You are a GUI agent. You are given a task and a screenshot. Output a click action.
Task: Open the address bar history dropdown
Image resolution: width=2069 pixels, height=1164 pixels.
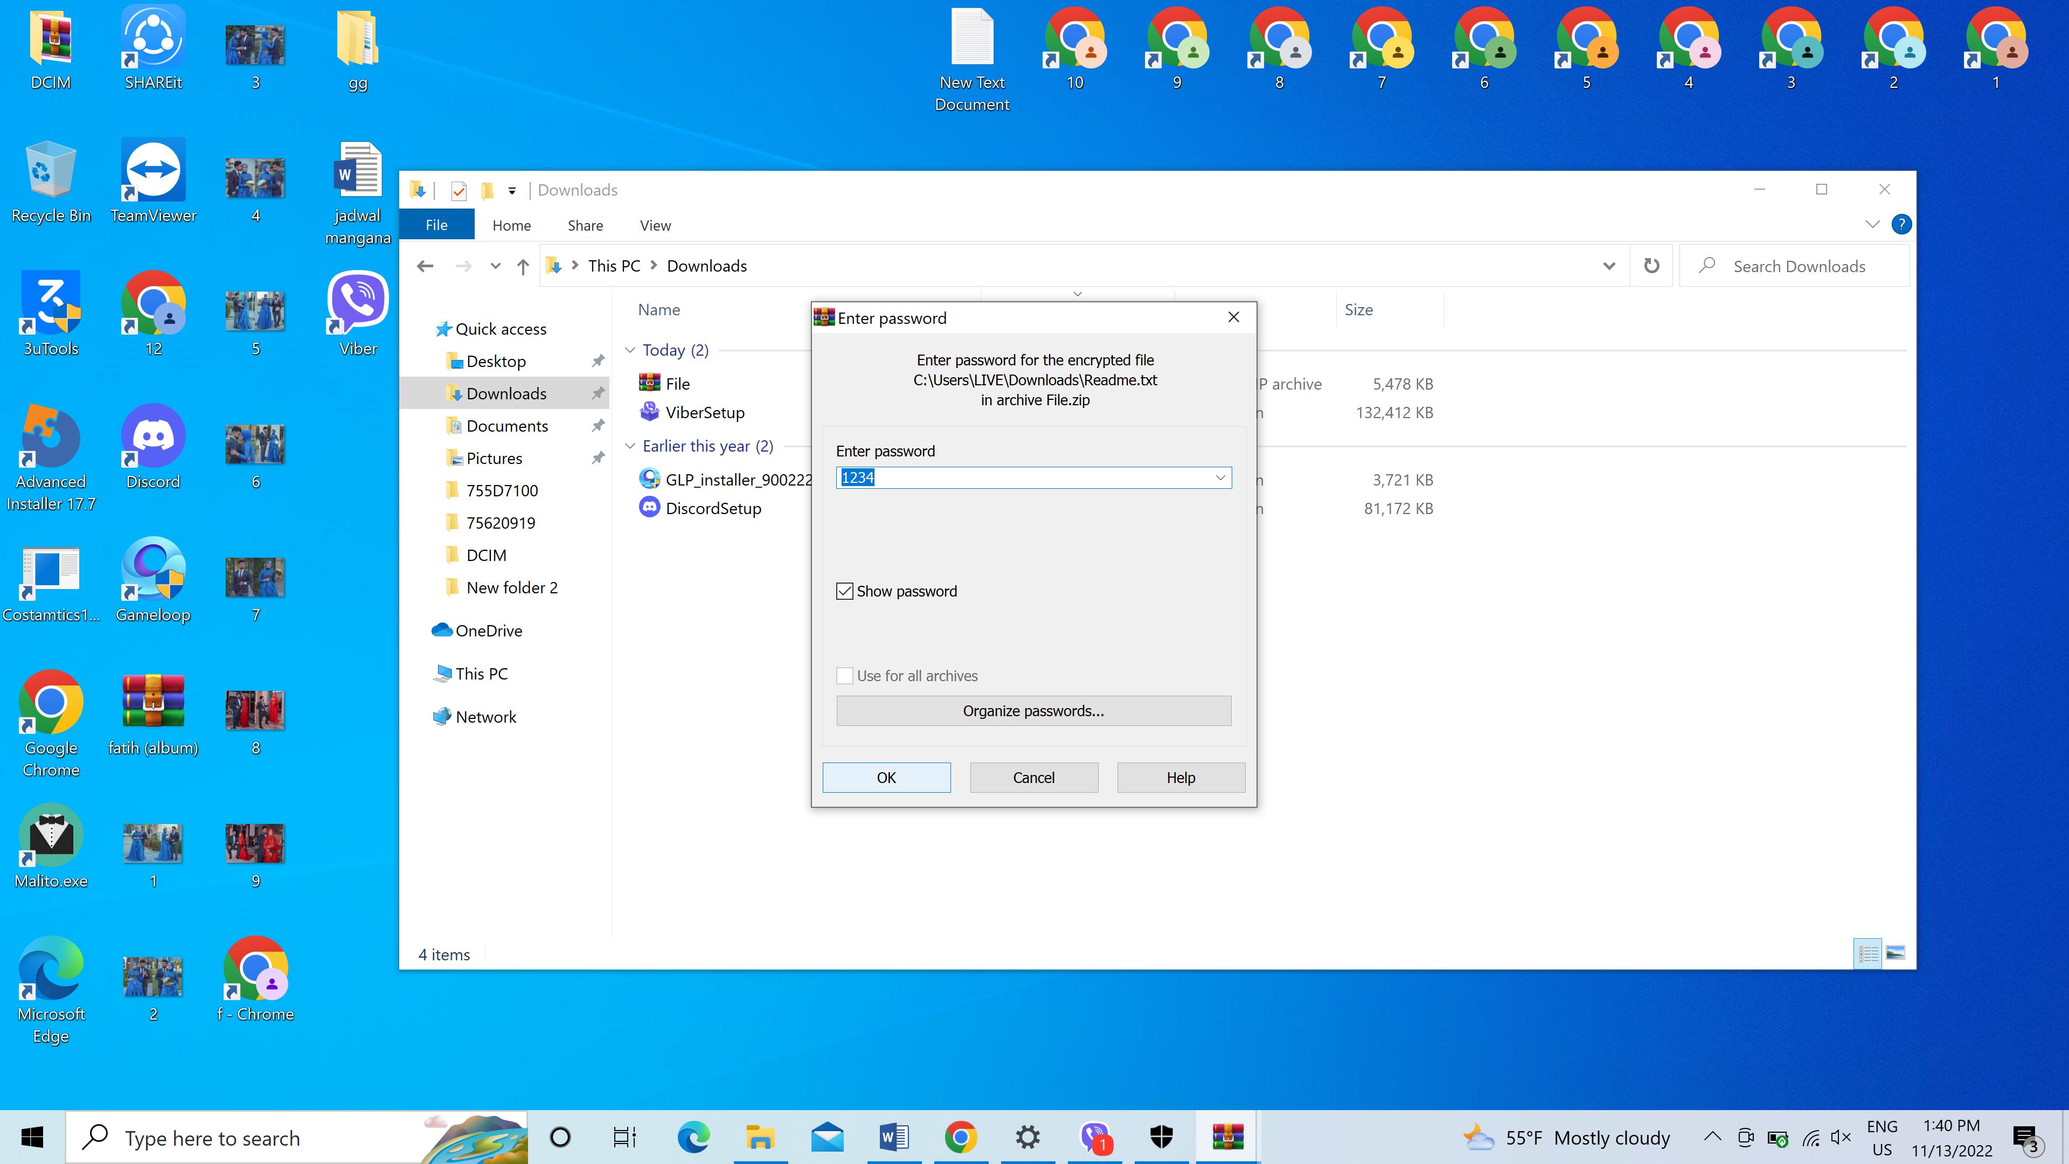point(1609,266)
